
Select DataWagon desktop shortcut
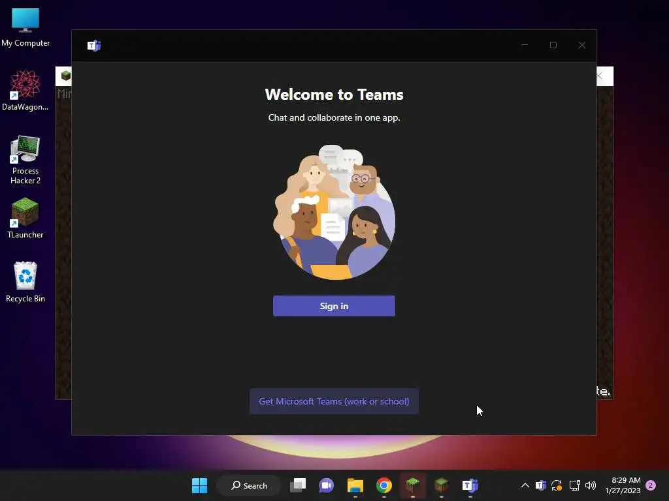click(x=25, y=90)
